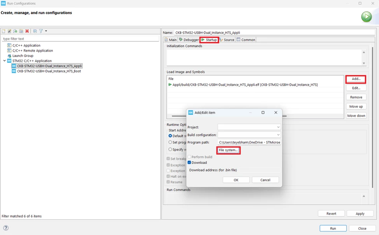The height and width of the screenshot is (235, 379).
Task: Maximize the Add/Edit item dialog
Action: 263,112
